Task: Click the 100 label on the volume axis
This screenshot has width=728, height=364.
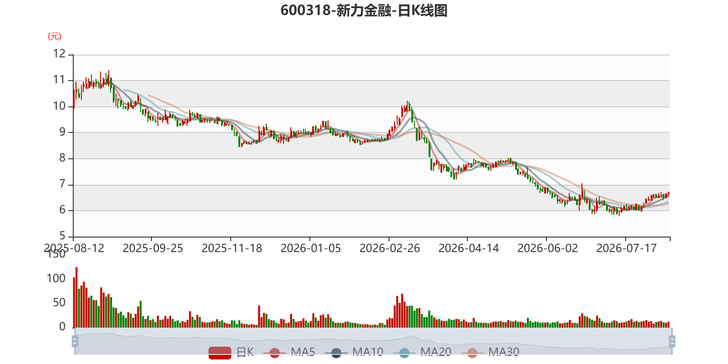Action: [56, 278]
